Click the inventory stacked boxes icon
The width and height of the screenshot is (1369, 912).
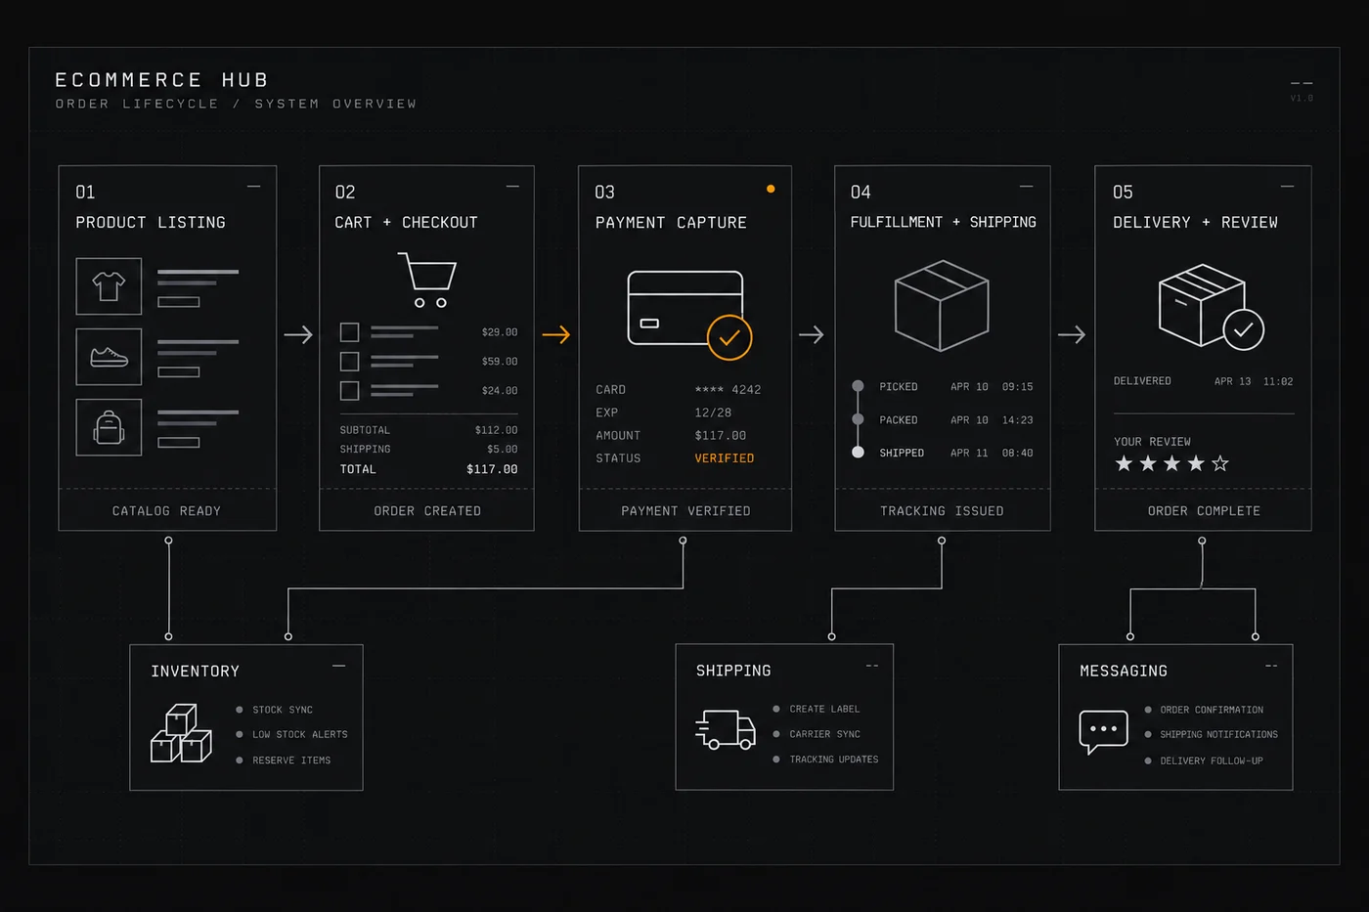pos(181,733)
